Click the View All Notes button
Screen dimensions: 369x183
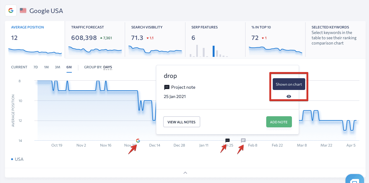coord(181,122)
